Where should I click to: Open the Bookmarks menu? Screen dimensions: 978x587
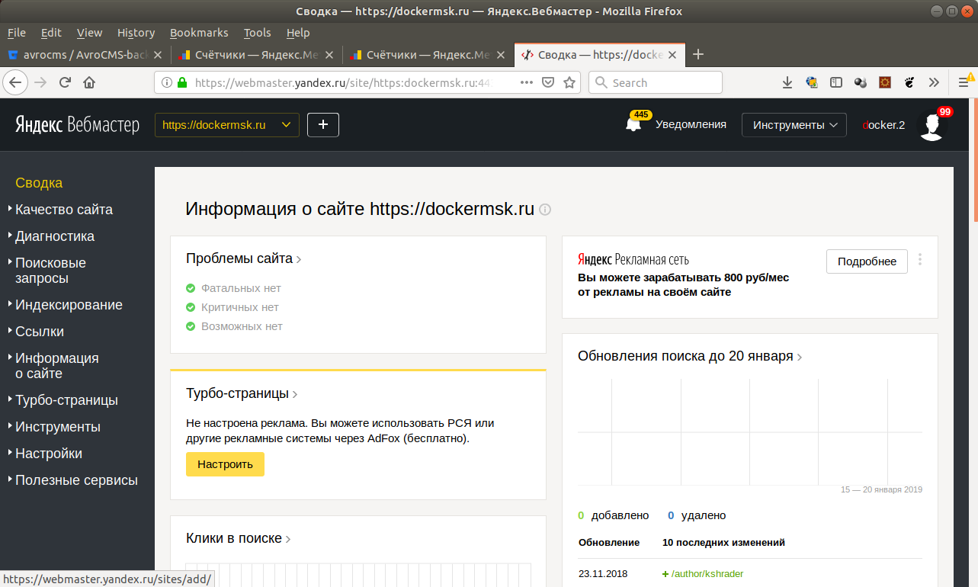pos(199,33)
